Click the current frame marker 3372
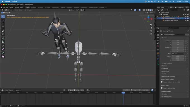The height and width of the screenshot is (107, 190). [123, 92]
